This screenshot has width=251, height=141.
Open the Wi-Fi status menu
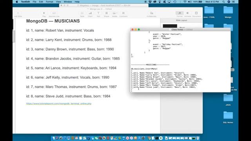pos(185,2)
